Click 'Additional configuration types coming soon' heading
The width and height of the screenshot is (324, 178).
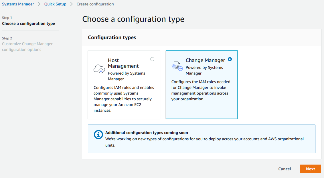coord(147,133)
